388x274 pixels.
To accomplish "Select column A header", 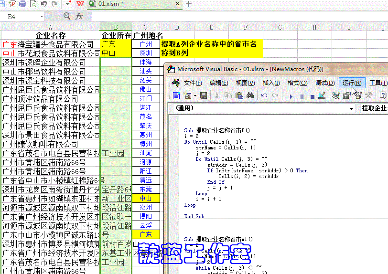I will (x=51, y=27).
